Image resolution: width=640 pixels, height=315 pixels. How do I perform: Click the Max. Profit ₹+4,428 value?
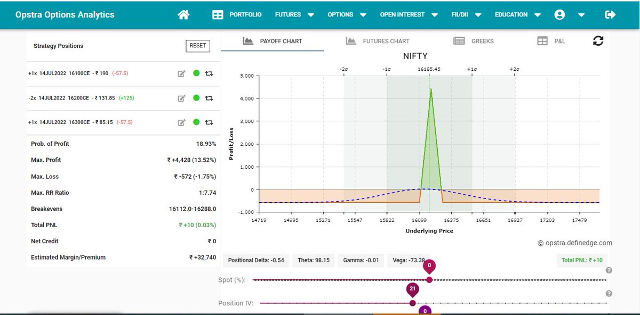pos(191,160)
